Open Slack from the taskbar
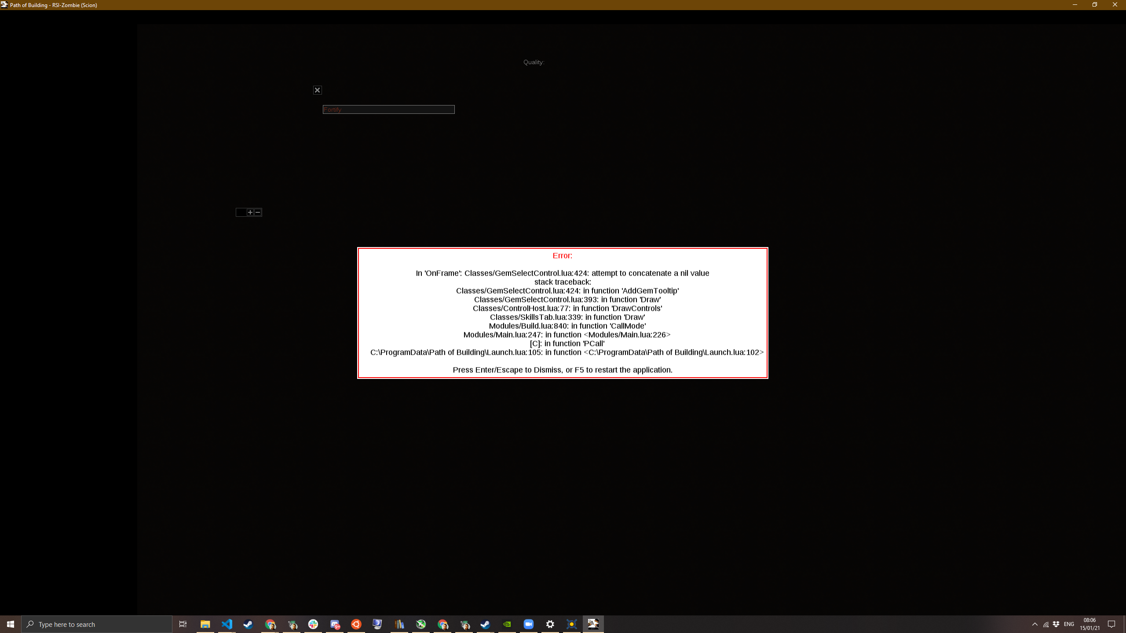 click(313, 624)
